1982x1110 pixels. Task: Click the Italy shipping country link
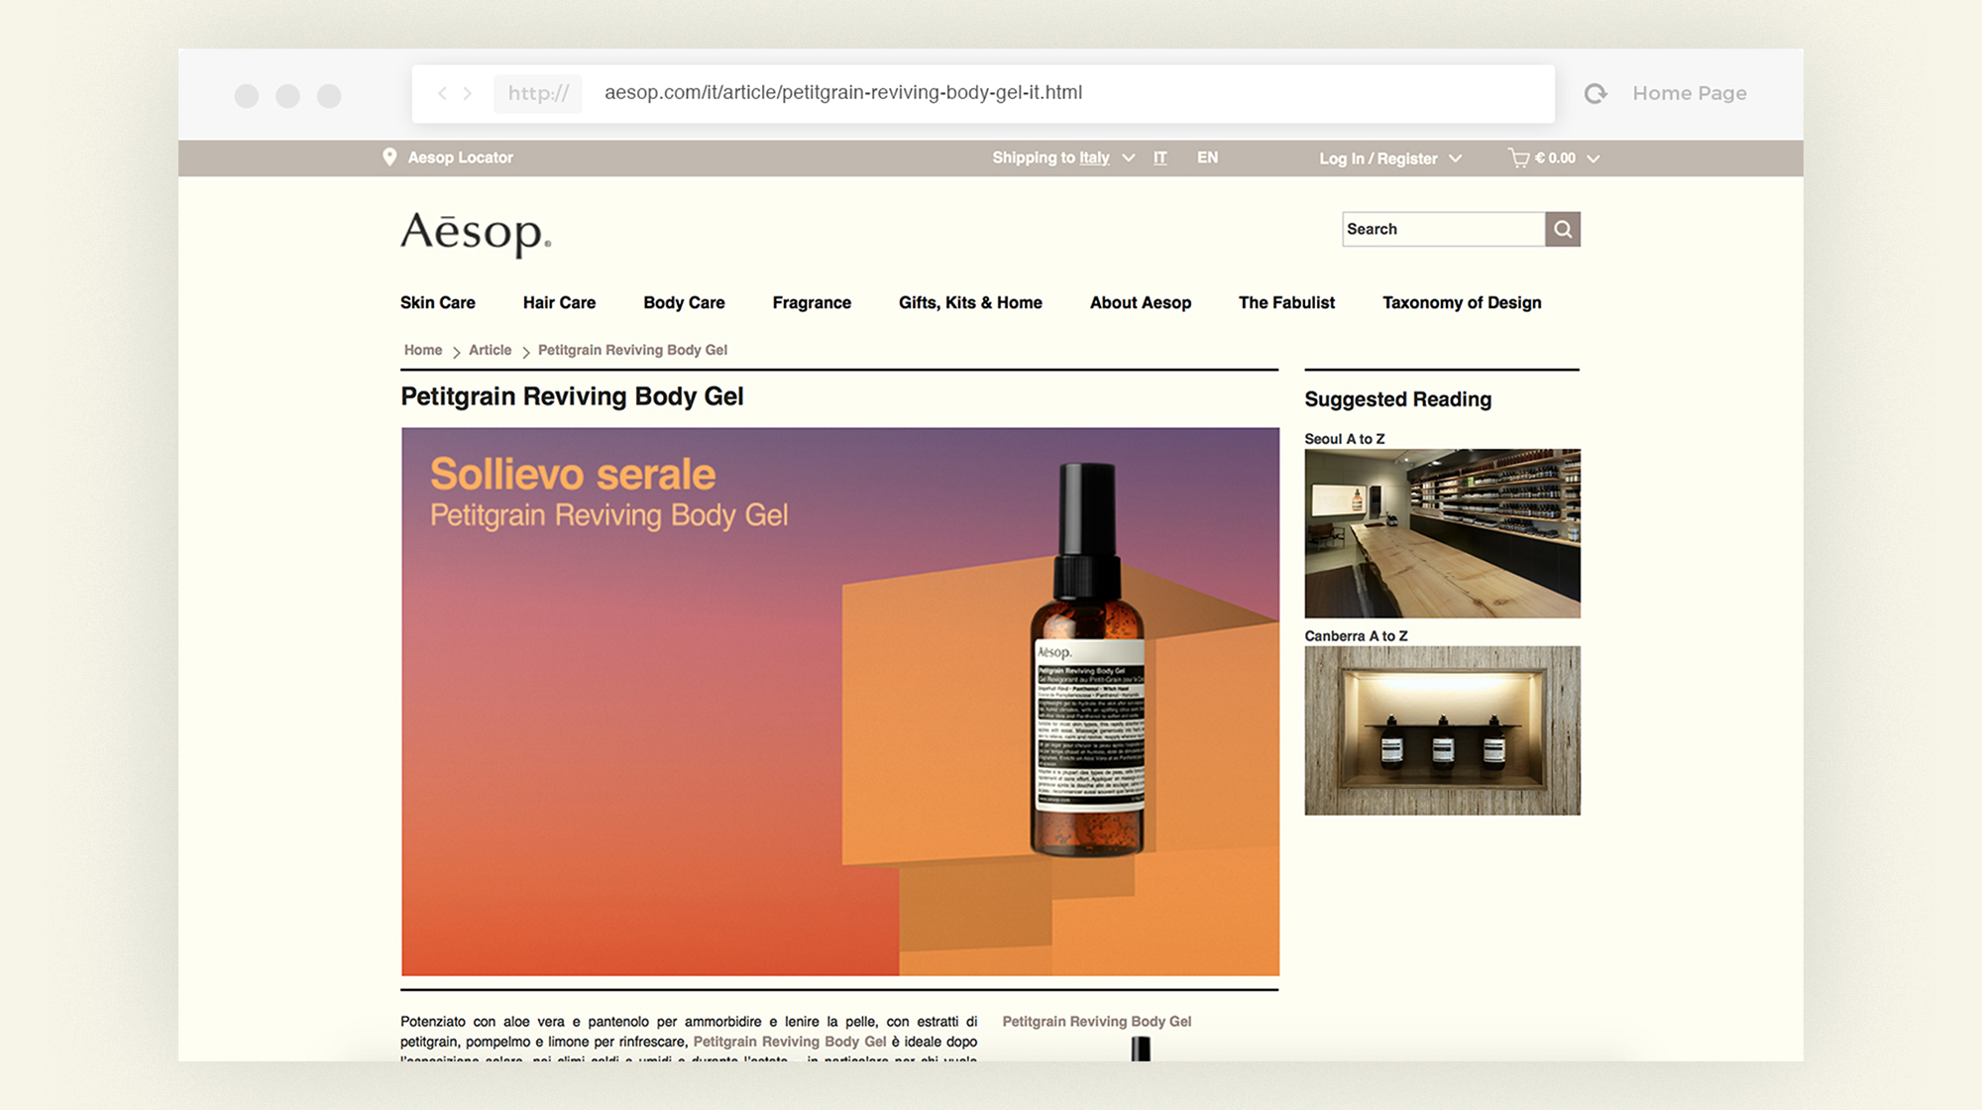tap(1094, 158)
